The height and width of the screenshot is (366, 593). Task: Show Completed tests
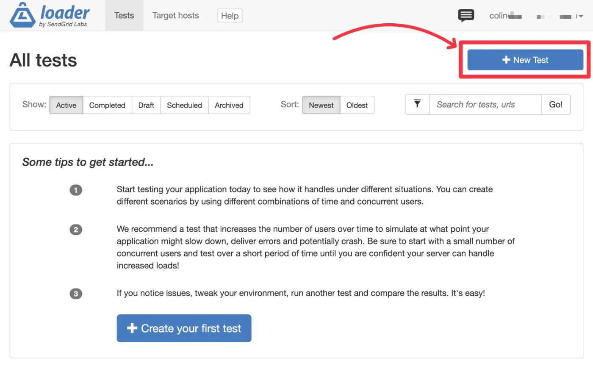107,105
